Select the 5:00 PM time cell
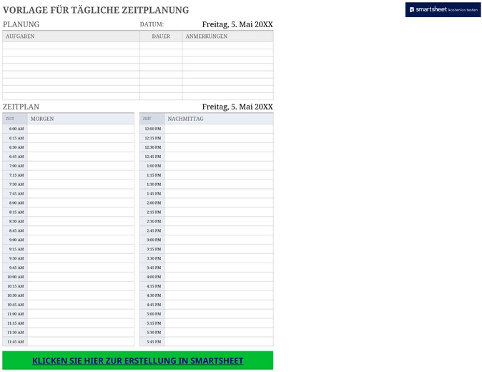Viewport: 482px width, 372px height. pos(152,314)
